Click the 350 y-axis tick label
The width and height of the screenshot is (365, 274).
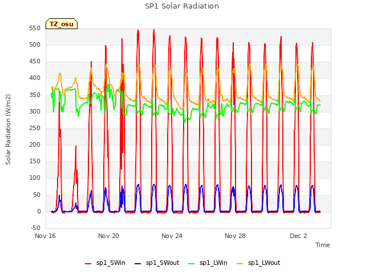[x=35, y=95]
